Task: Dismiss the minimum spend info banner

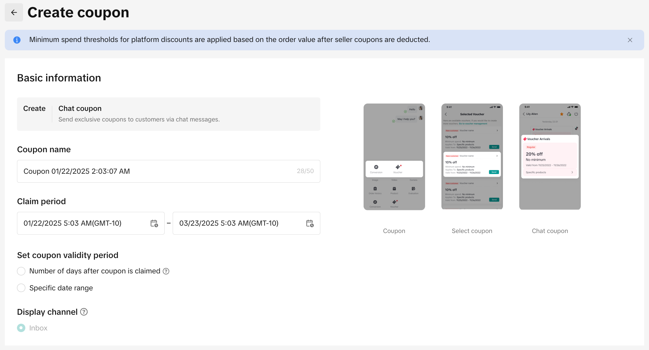Action: [x=630, y=40]
